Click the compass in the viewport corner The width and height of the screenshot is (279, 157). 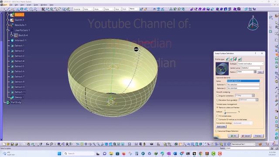253,23
